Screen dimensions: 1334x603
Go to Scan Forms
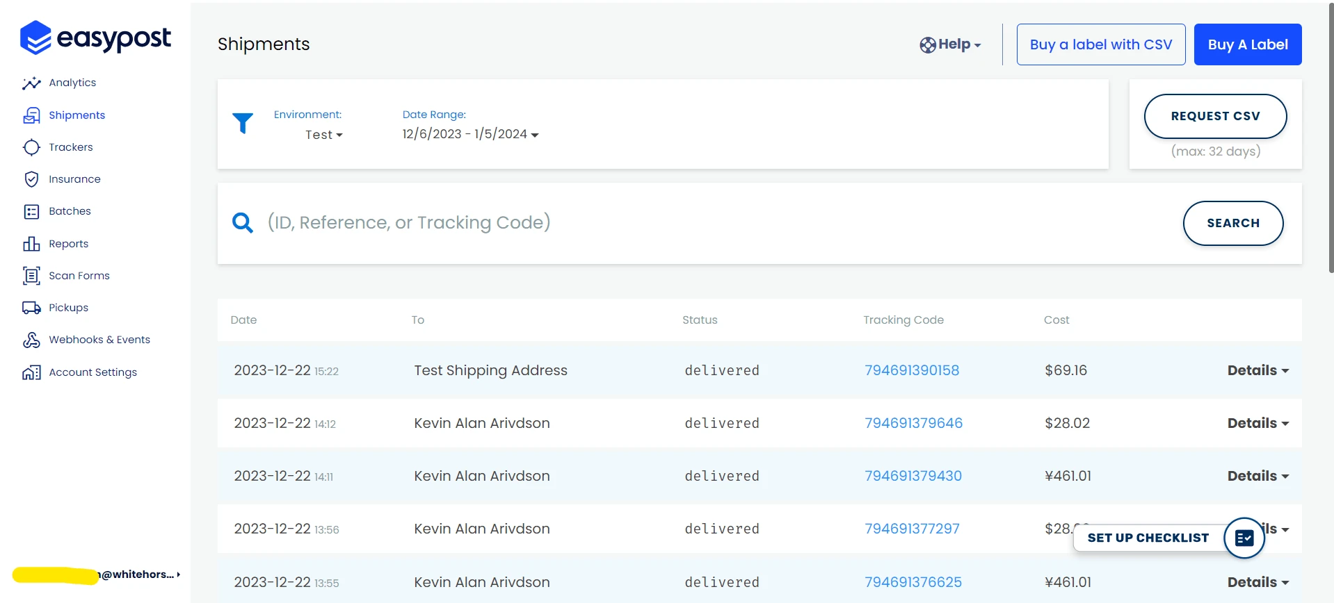79,276
